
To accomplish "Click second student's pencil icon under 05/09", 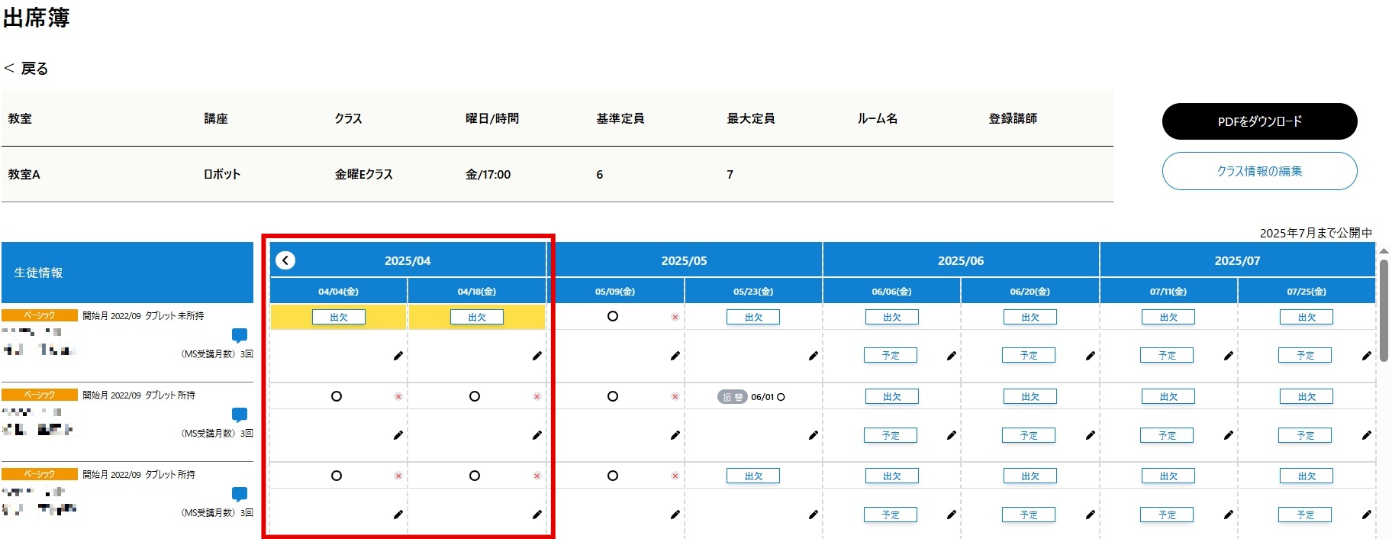I will pyautogui.click(x=675, y=435).
